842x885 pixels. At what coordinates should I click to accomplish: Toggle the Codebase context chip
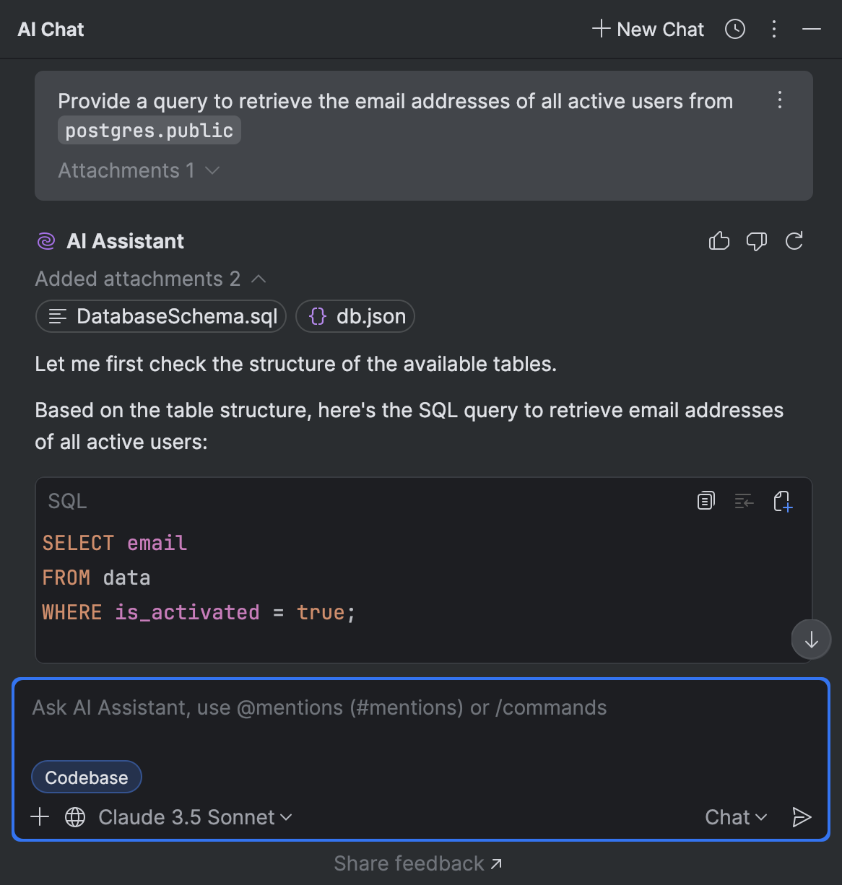click(86, 777)
